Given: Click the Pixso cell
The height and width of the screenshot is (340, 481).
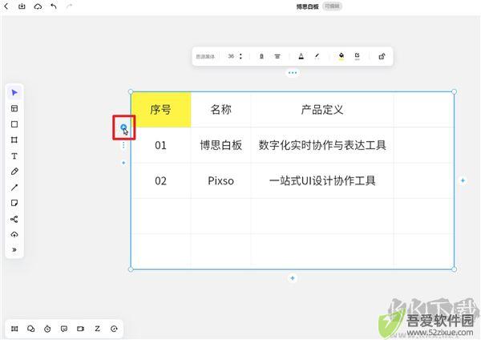Looking at the screenshot, I should (x=220, y=180).
